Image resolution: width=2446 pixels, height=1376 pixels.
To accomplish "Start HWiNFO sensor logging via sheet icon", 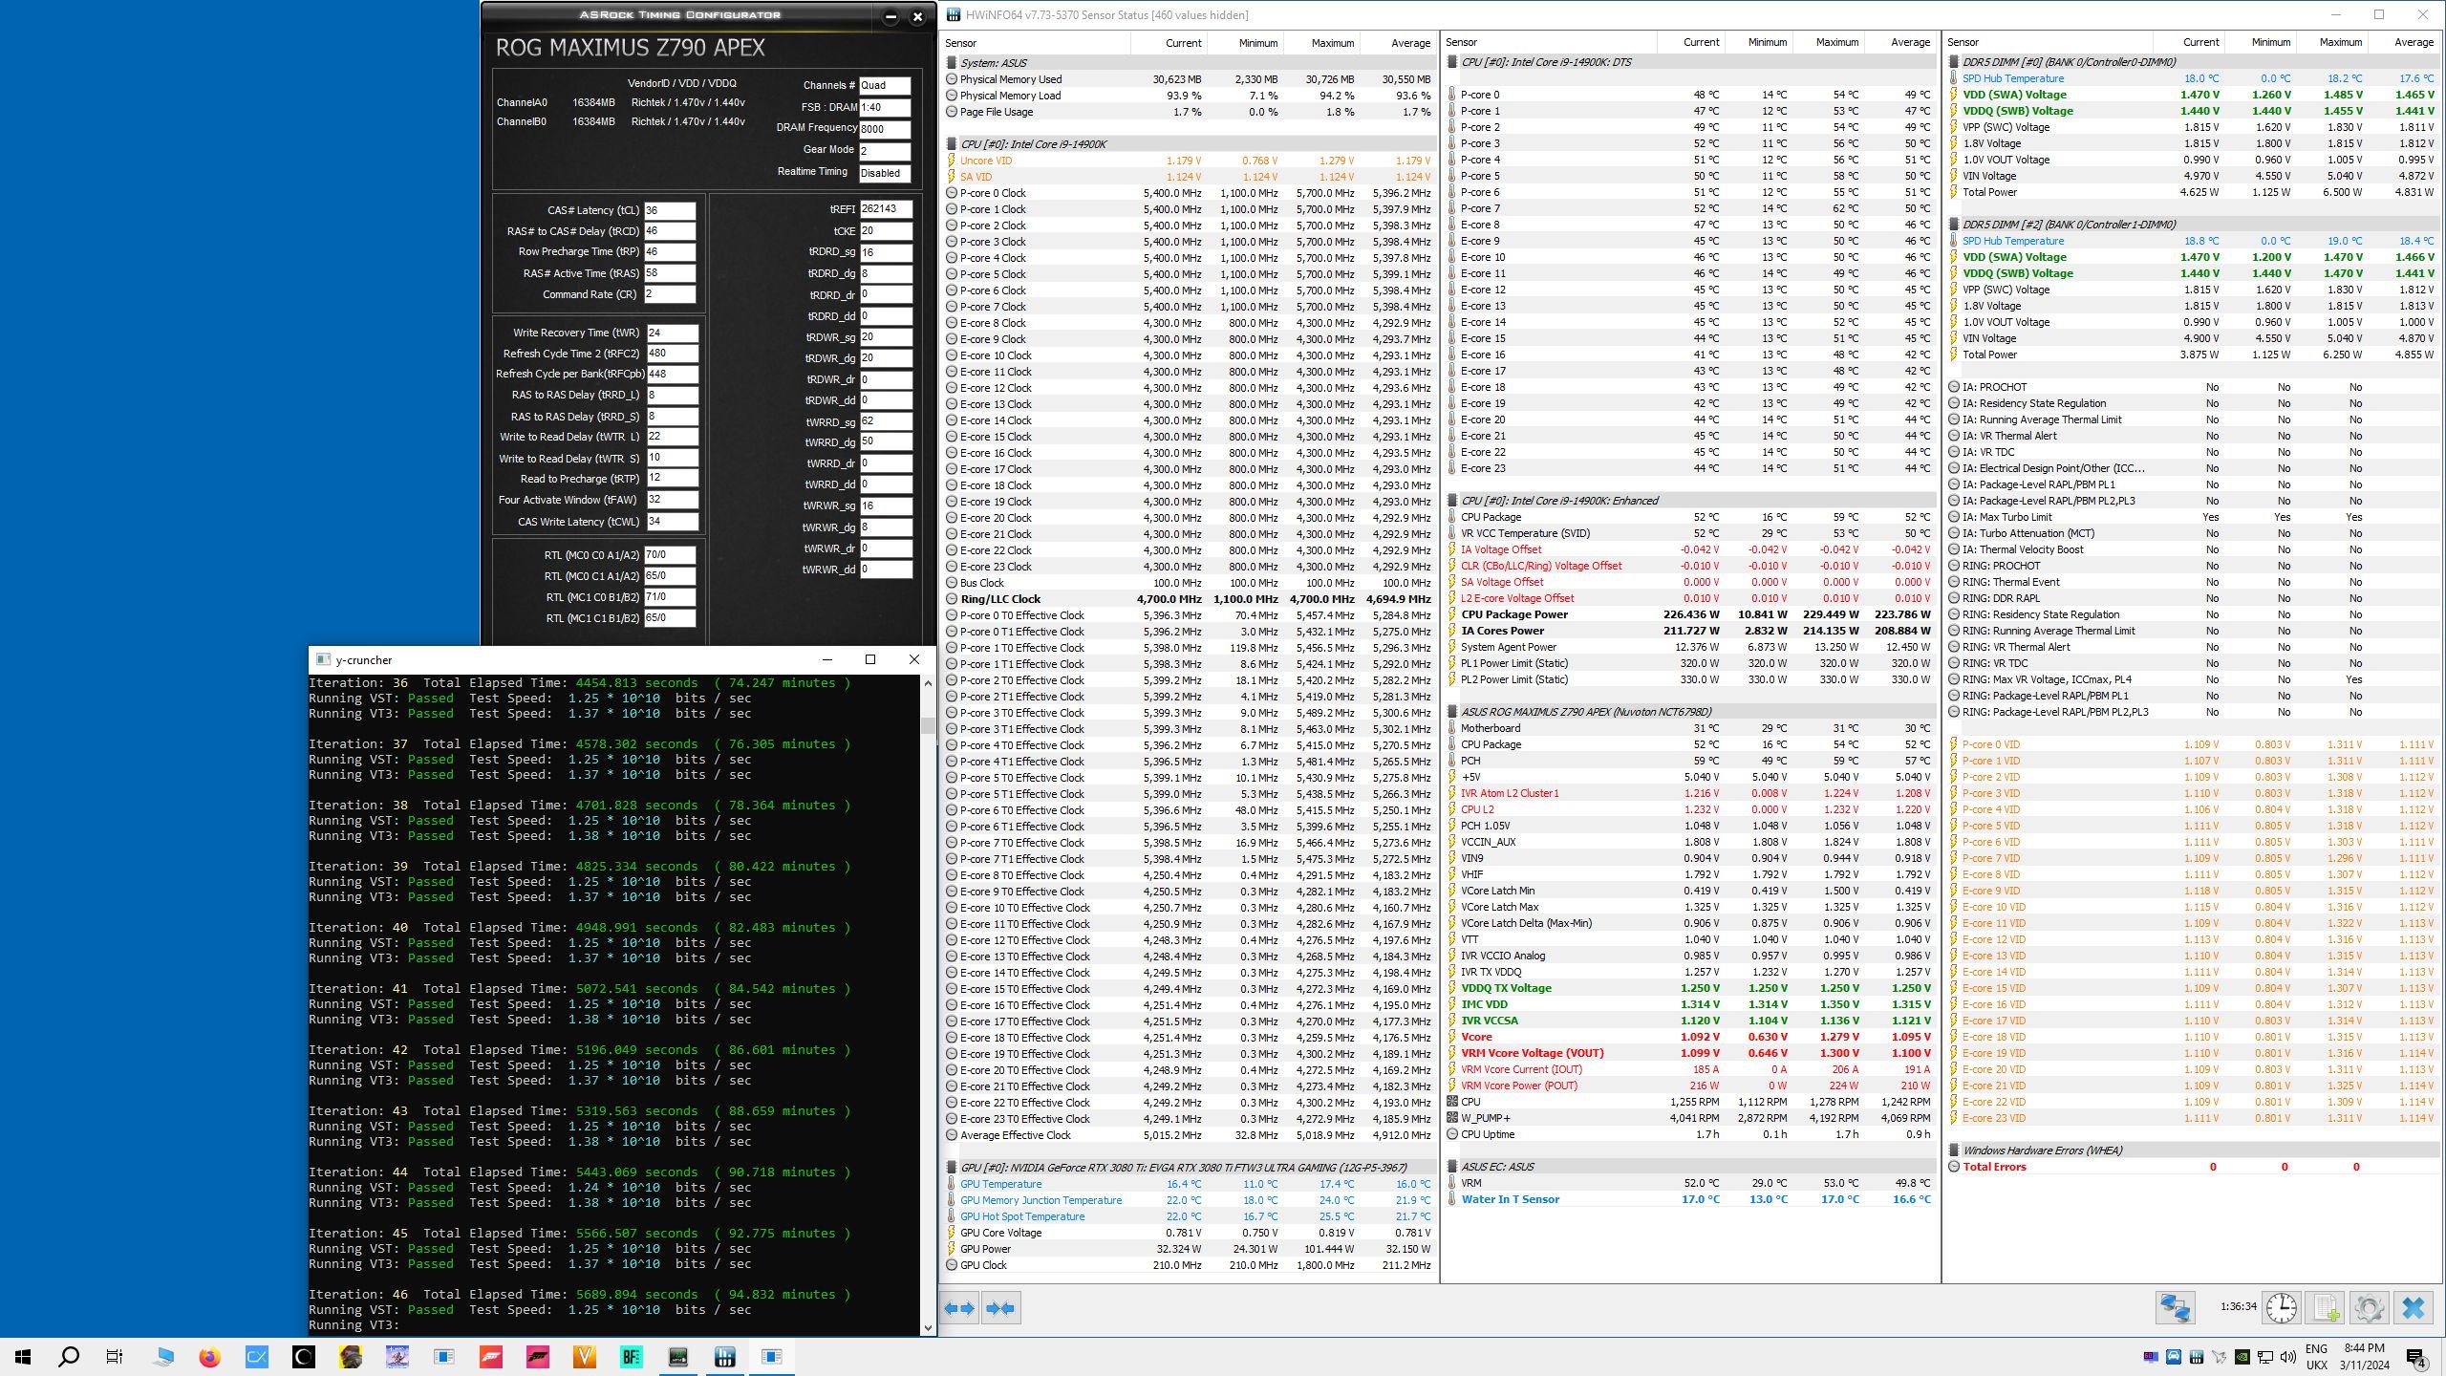I will (2326, 1307).
